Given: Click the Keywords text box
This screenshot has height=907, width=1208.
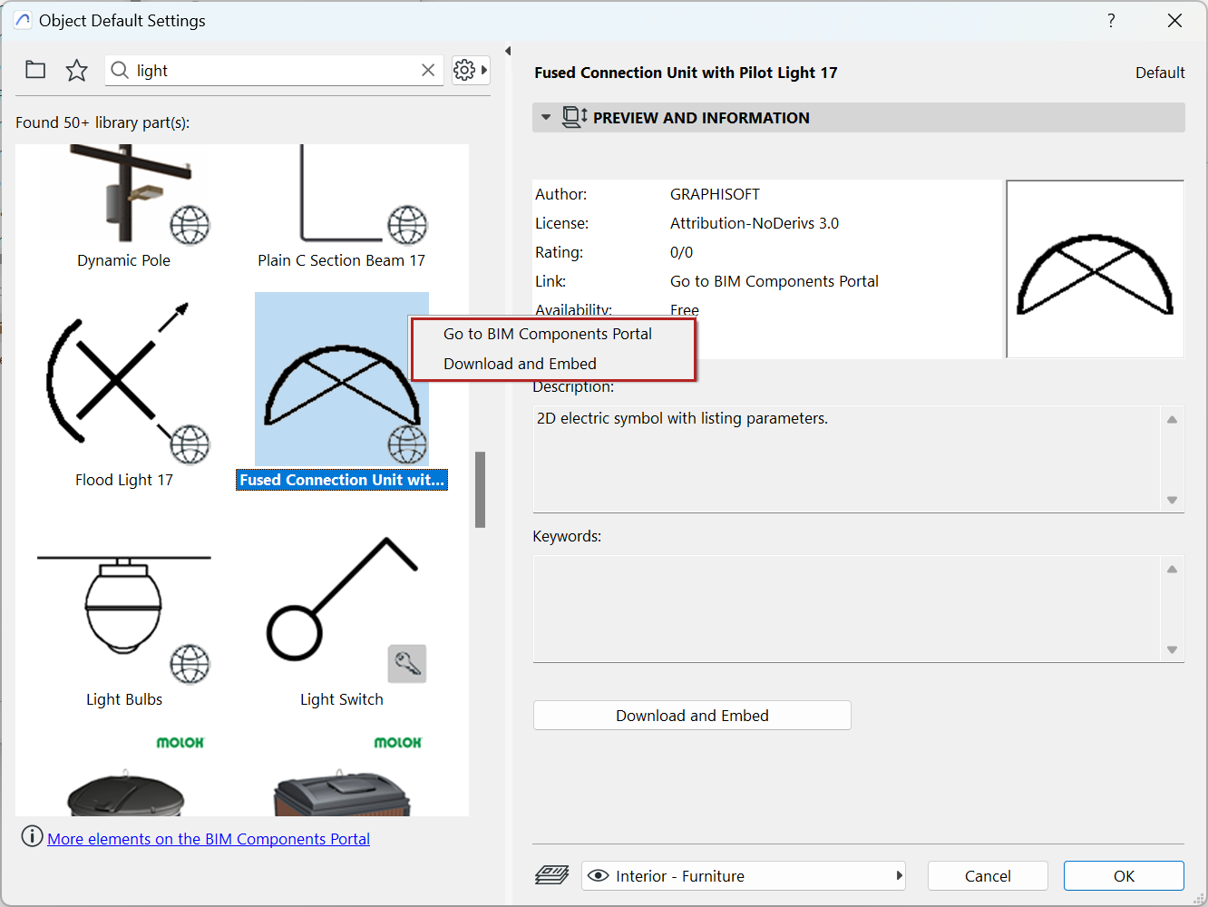Looking at the screenshot, I should [x=859, y=609].
